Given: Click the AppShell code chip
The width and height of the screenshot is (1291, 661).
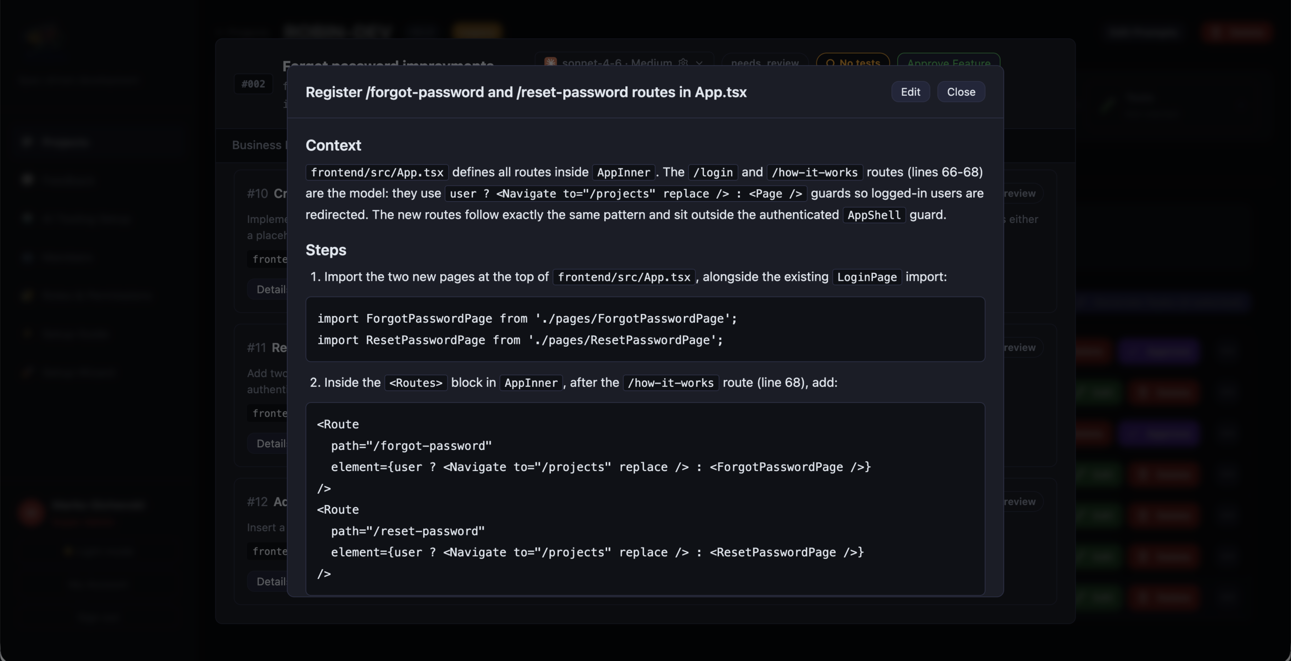Looking at the screenshot, I should click(x=874, y=215).
